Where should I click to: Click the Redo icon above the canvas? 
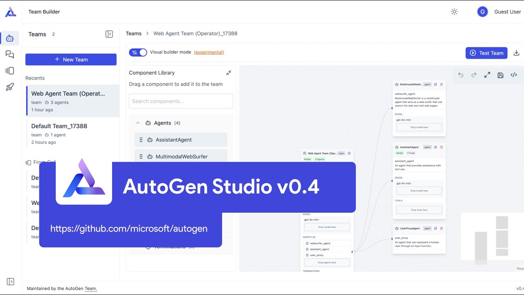click(x=474, y=75)
